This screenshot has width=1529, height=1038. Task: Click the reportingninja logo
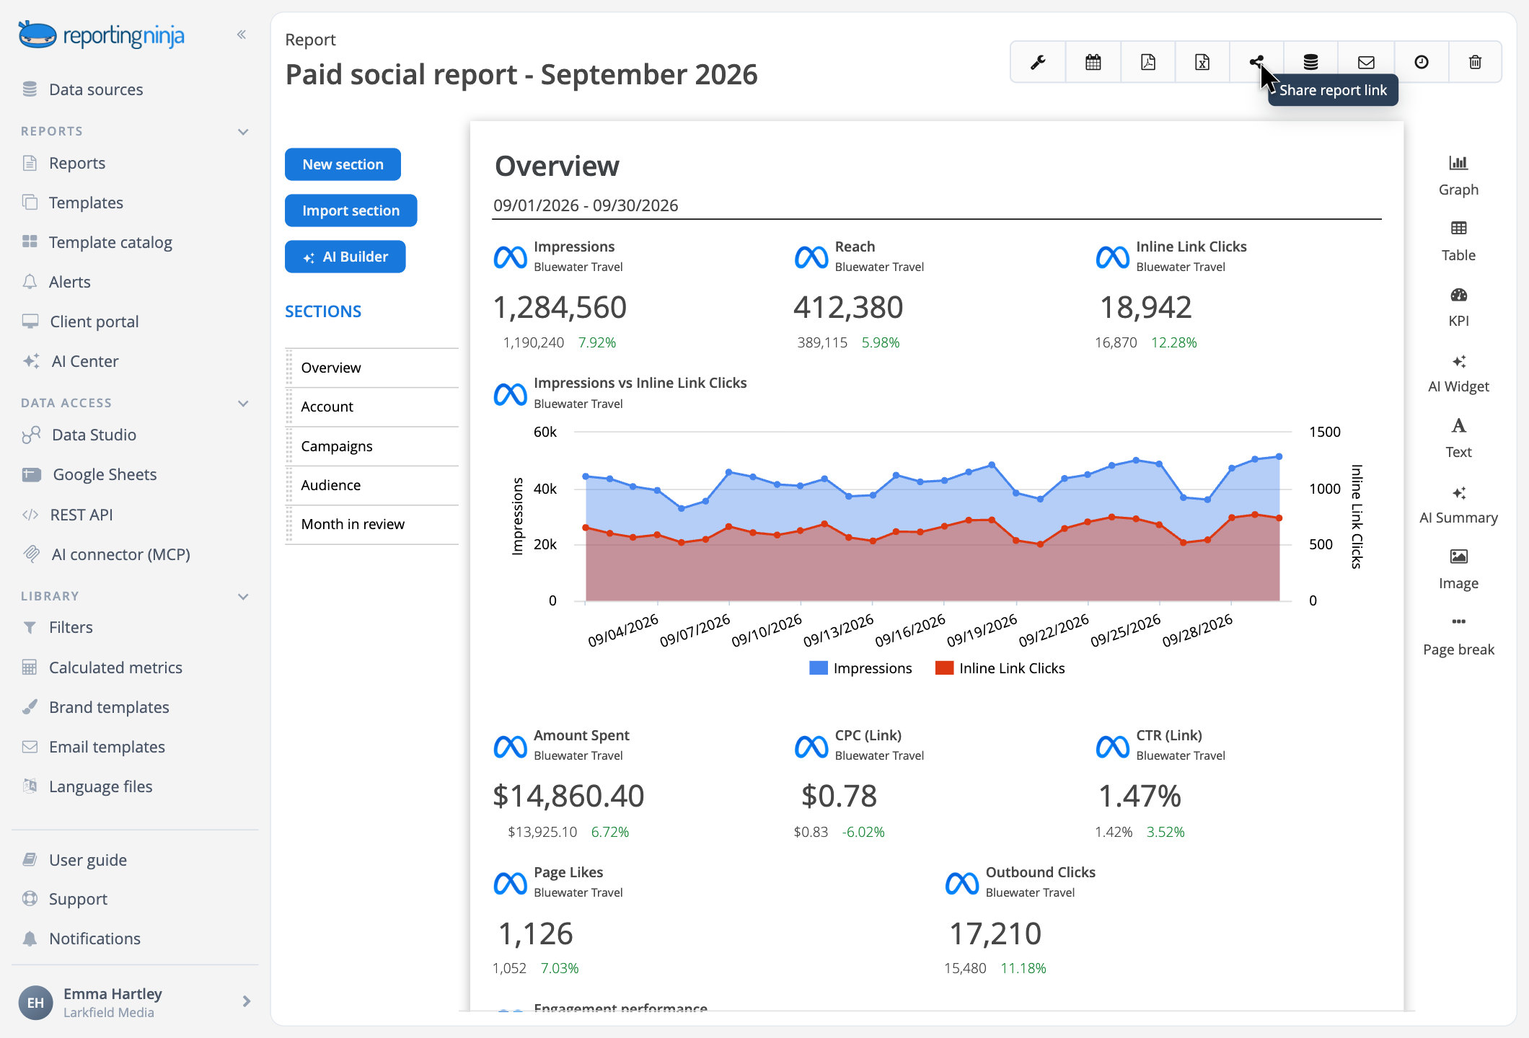[101, 35]
